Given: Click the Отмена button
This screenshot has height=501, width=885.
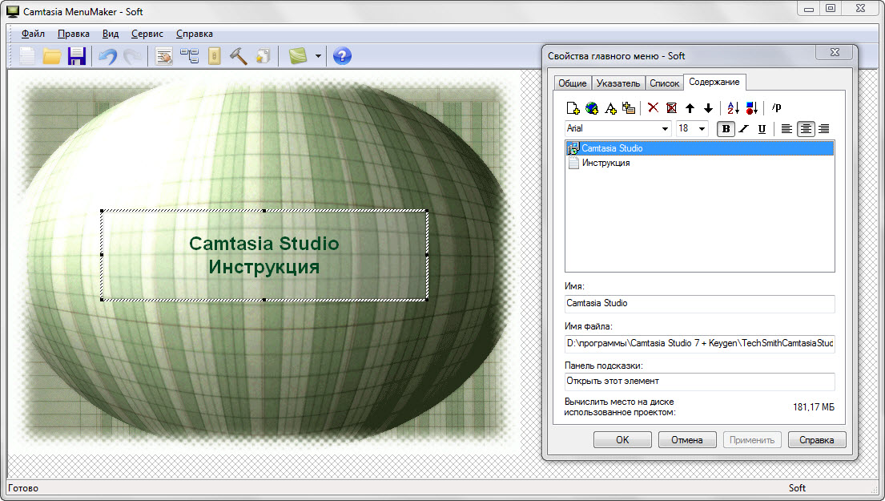Looking at the screenshot, I should click(687, 440).
